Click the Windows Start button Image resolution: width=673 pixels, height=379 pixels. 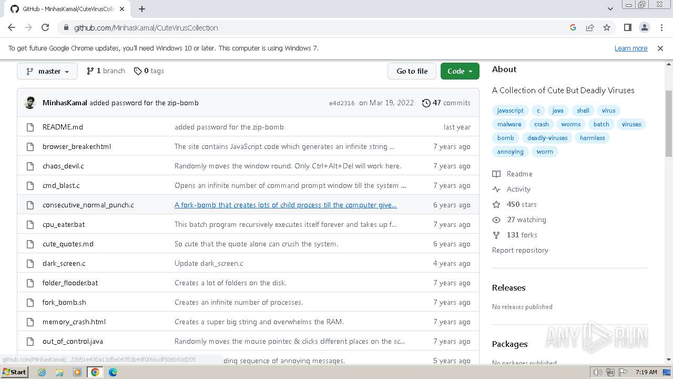[14, 372]
